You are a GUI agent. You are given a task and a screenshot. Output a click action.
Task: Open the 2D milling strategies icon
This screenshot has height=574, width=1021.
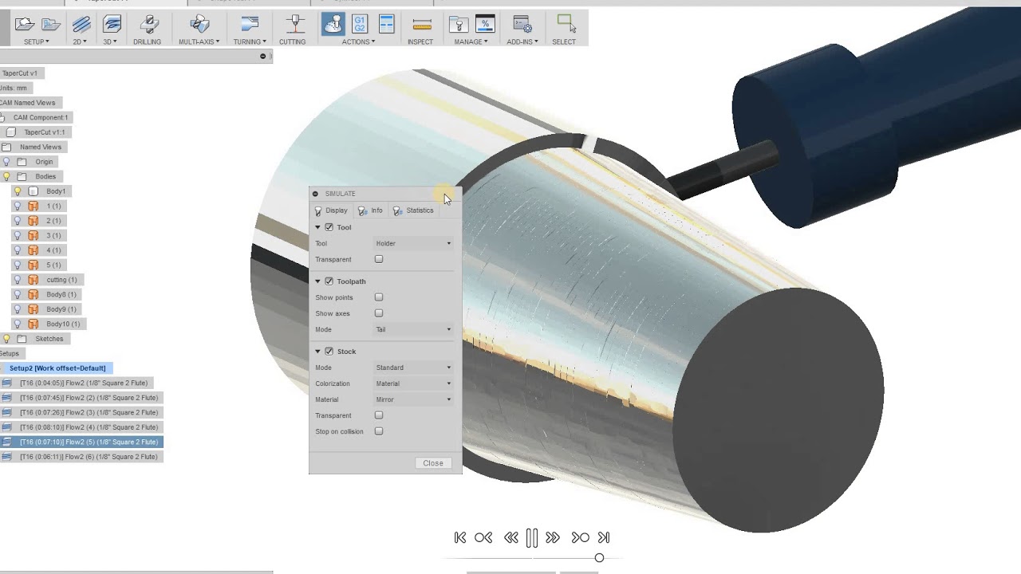[81, 24]
